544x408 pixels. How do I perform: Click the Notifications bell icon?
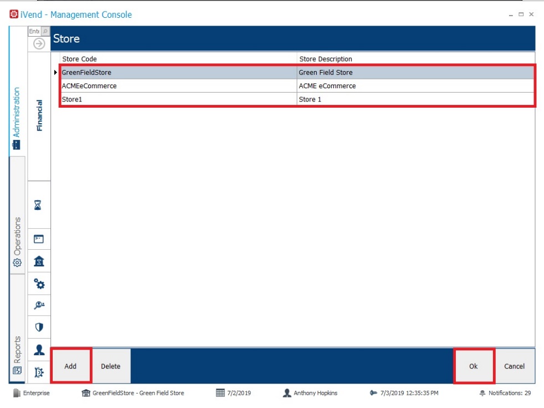click(x=482, y=393)
